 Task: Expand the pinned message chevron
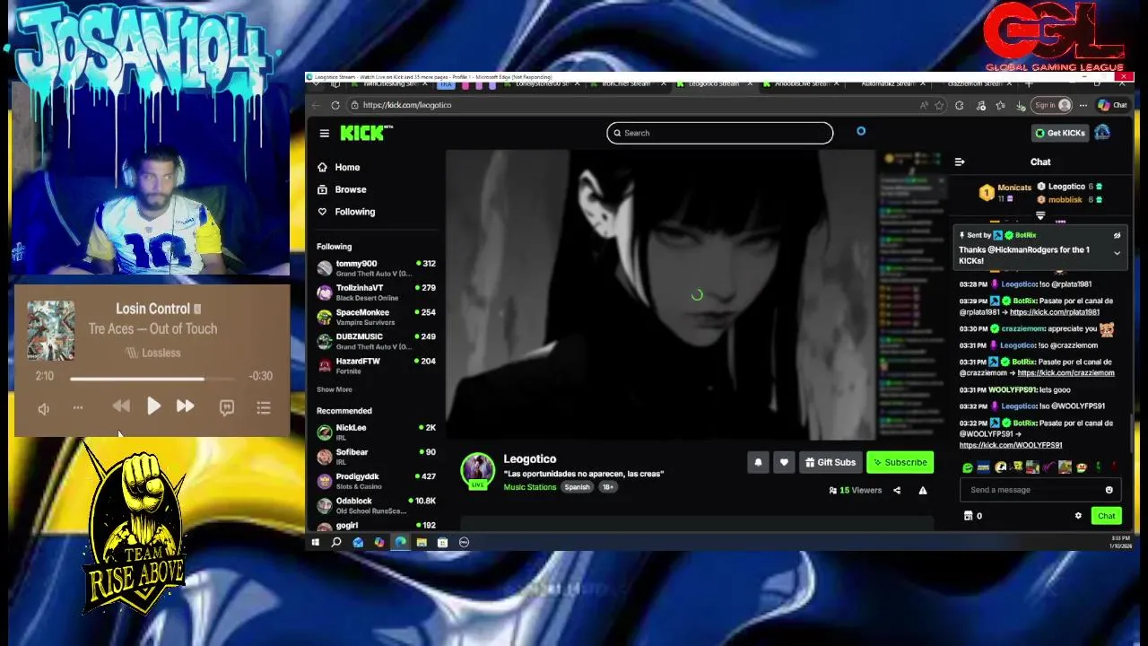1117,254
